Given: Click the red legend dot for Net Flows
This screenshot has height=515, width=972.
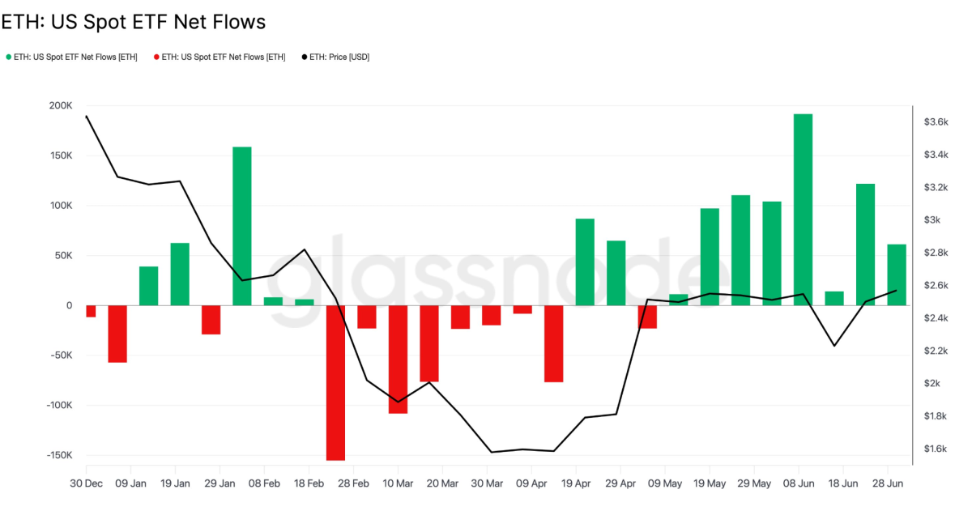Looking at the screenshot, I should [156, 57].
